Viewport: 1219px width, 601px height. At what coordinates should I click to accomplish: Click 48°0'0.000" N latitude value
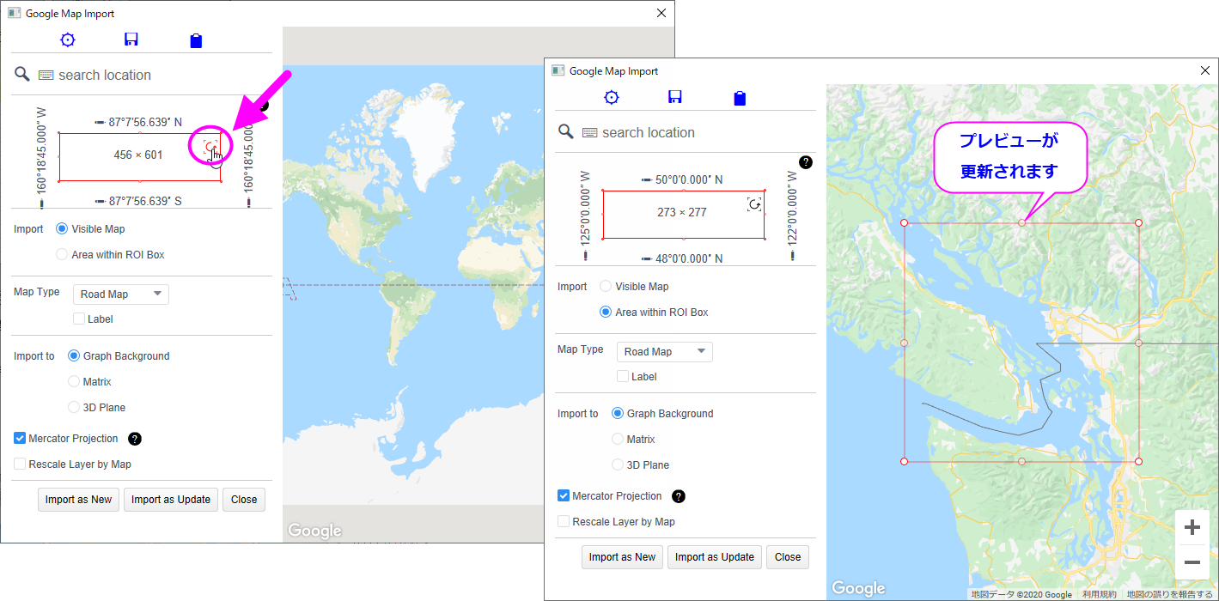coord(689,258)
